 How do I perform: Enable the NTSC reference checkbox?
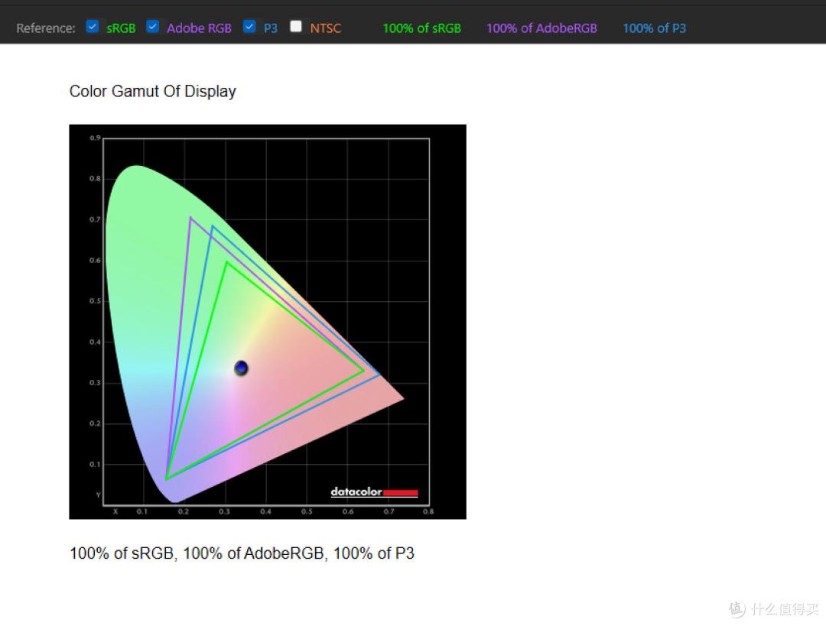tap(296, 26)
